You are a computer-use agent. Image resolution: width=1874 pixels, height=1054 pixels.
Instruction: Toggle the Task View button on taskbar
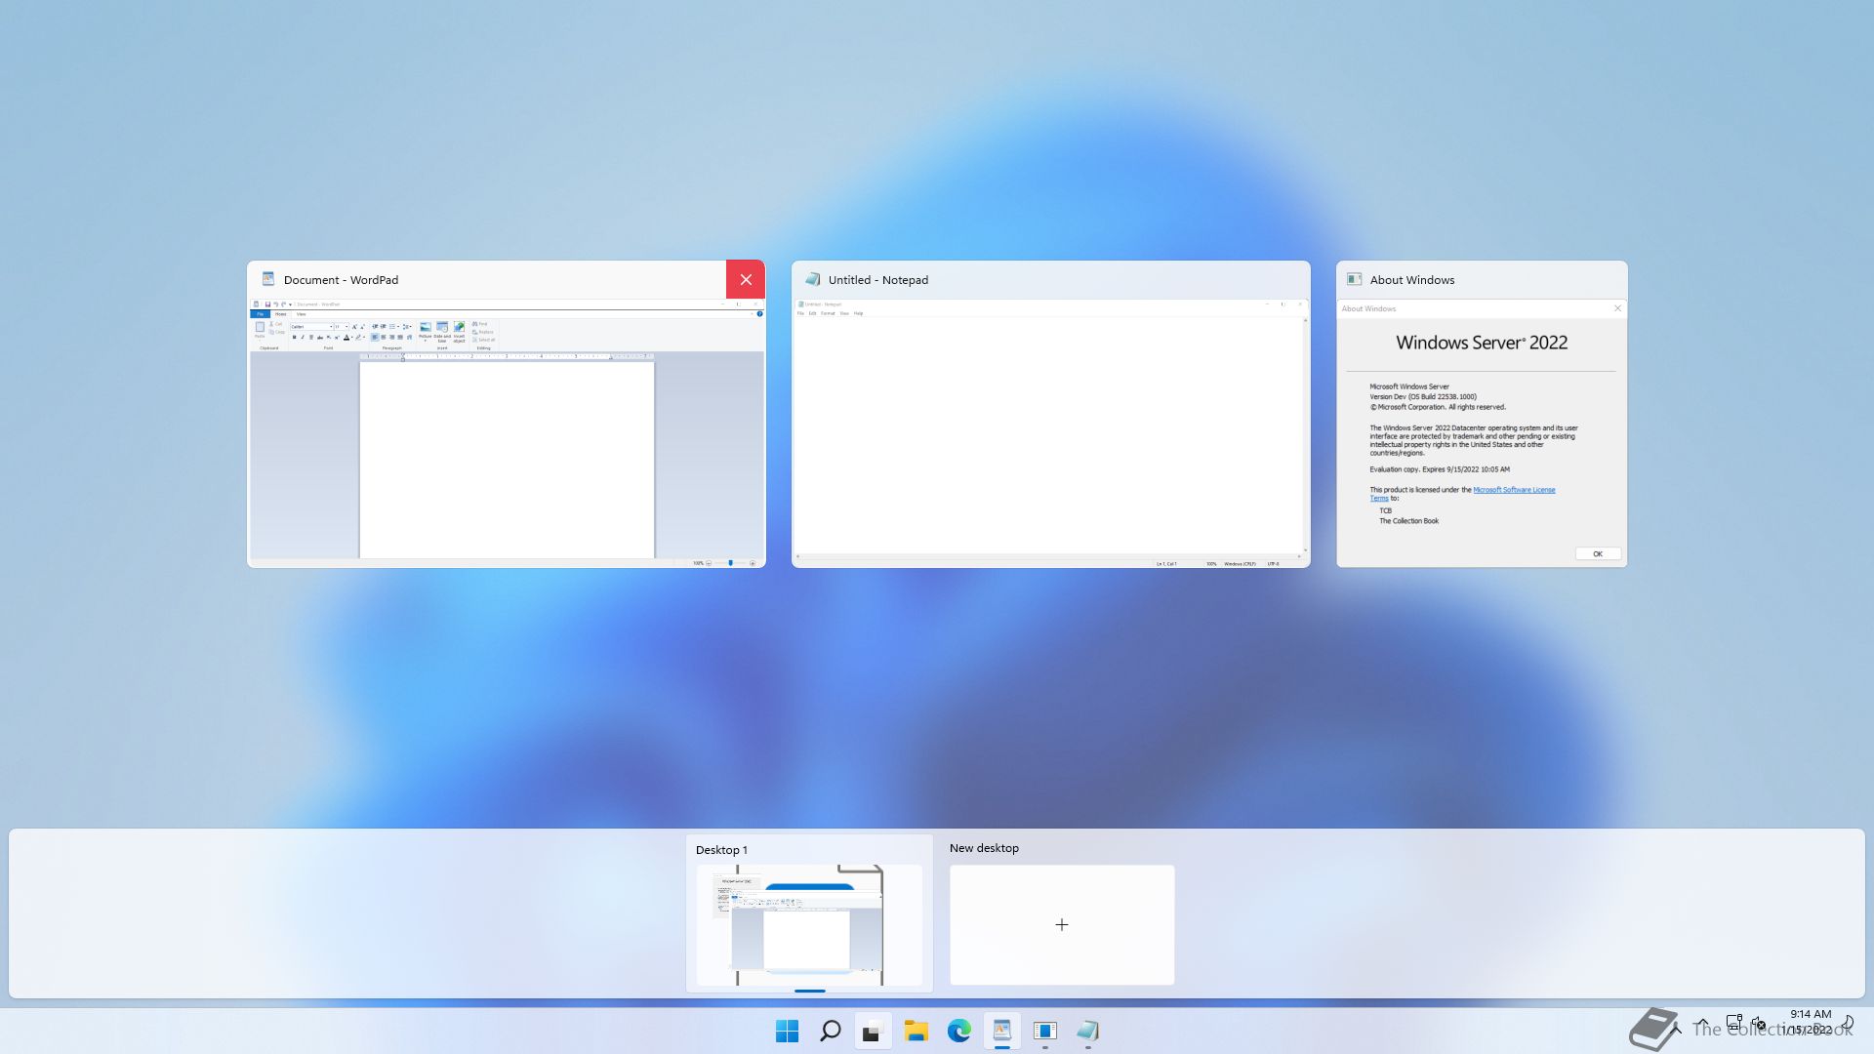click(873, 1031)
